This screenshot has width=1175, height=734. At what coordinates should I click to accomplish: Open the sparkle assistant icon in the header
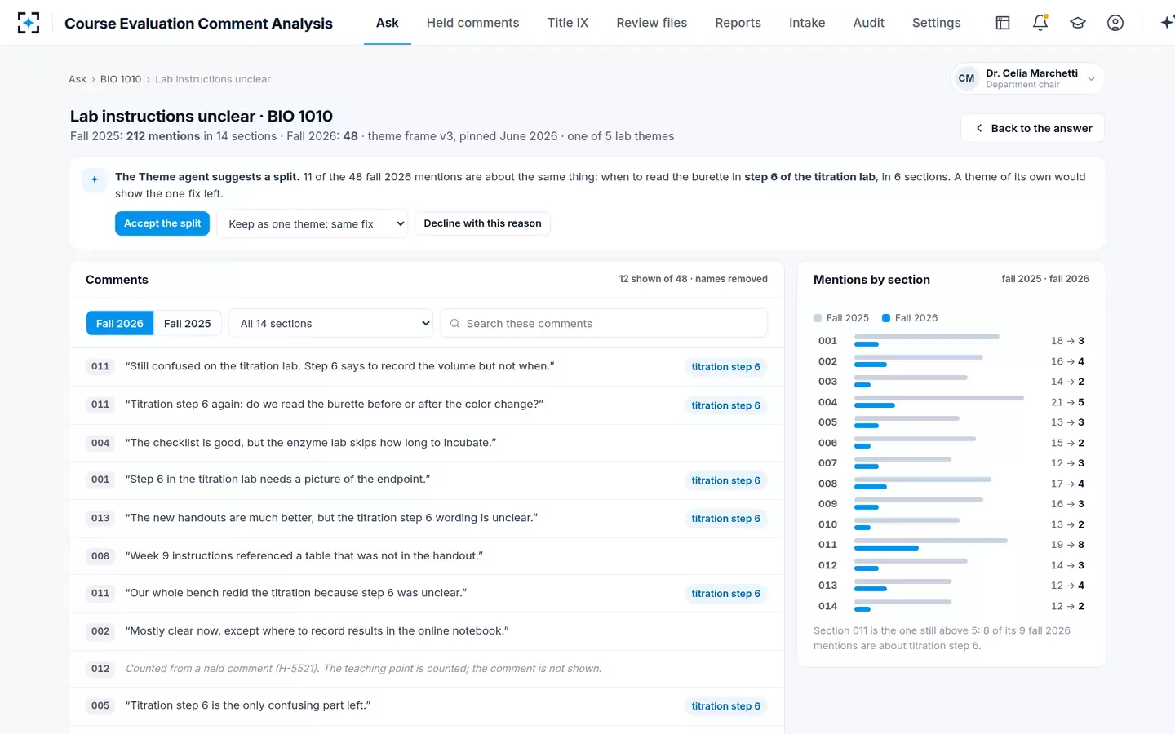point(1167,23)
